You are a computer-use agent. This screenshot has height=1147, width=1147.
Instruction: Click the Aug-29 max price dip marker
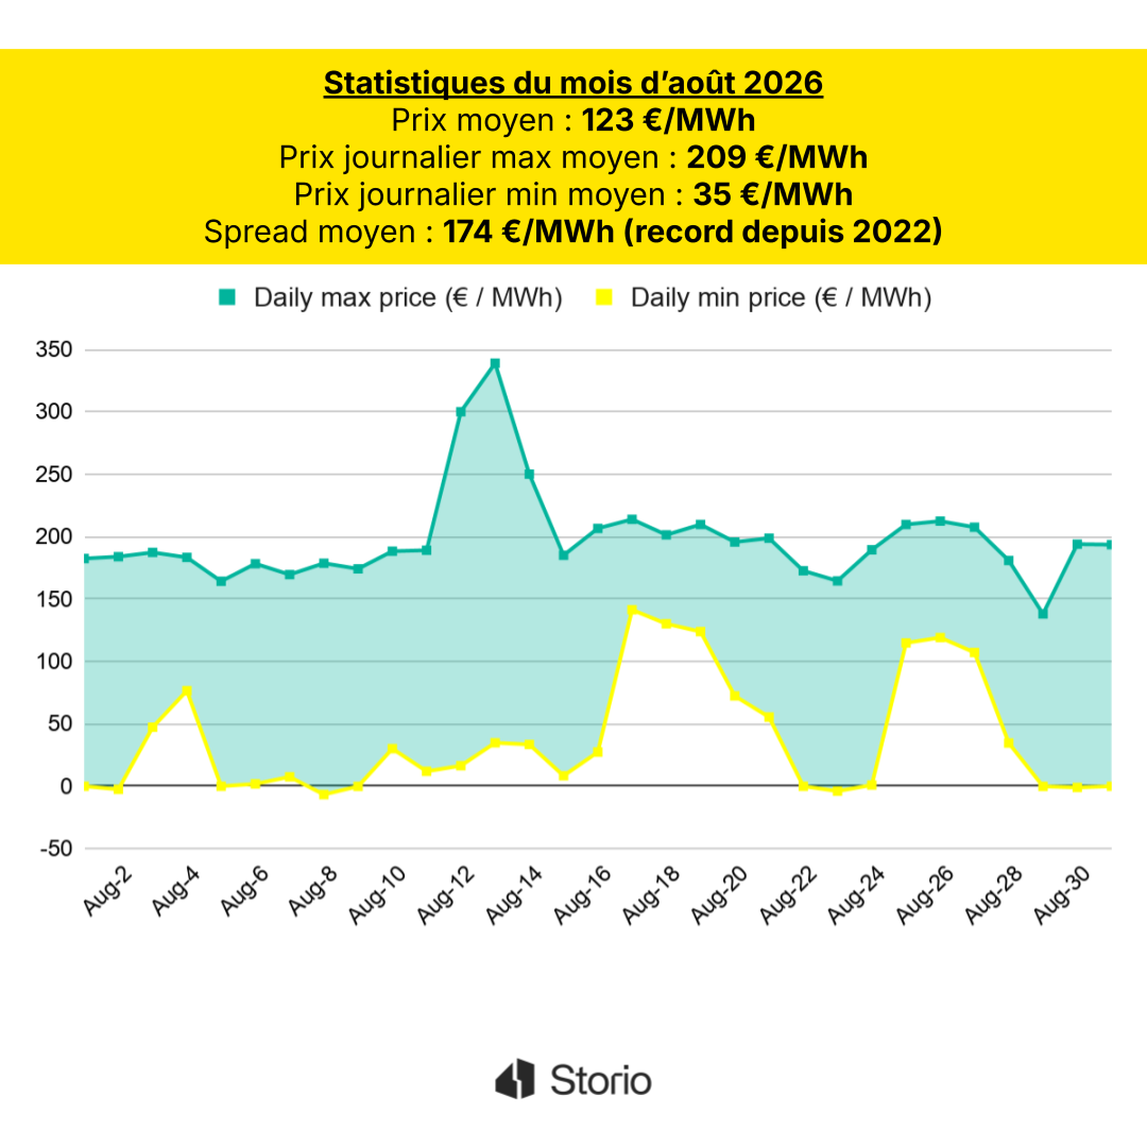point(1042,614)
